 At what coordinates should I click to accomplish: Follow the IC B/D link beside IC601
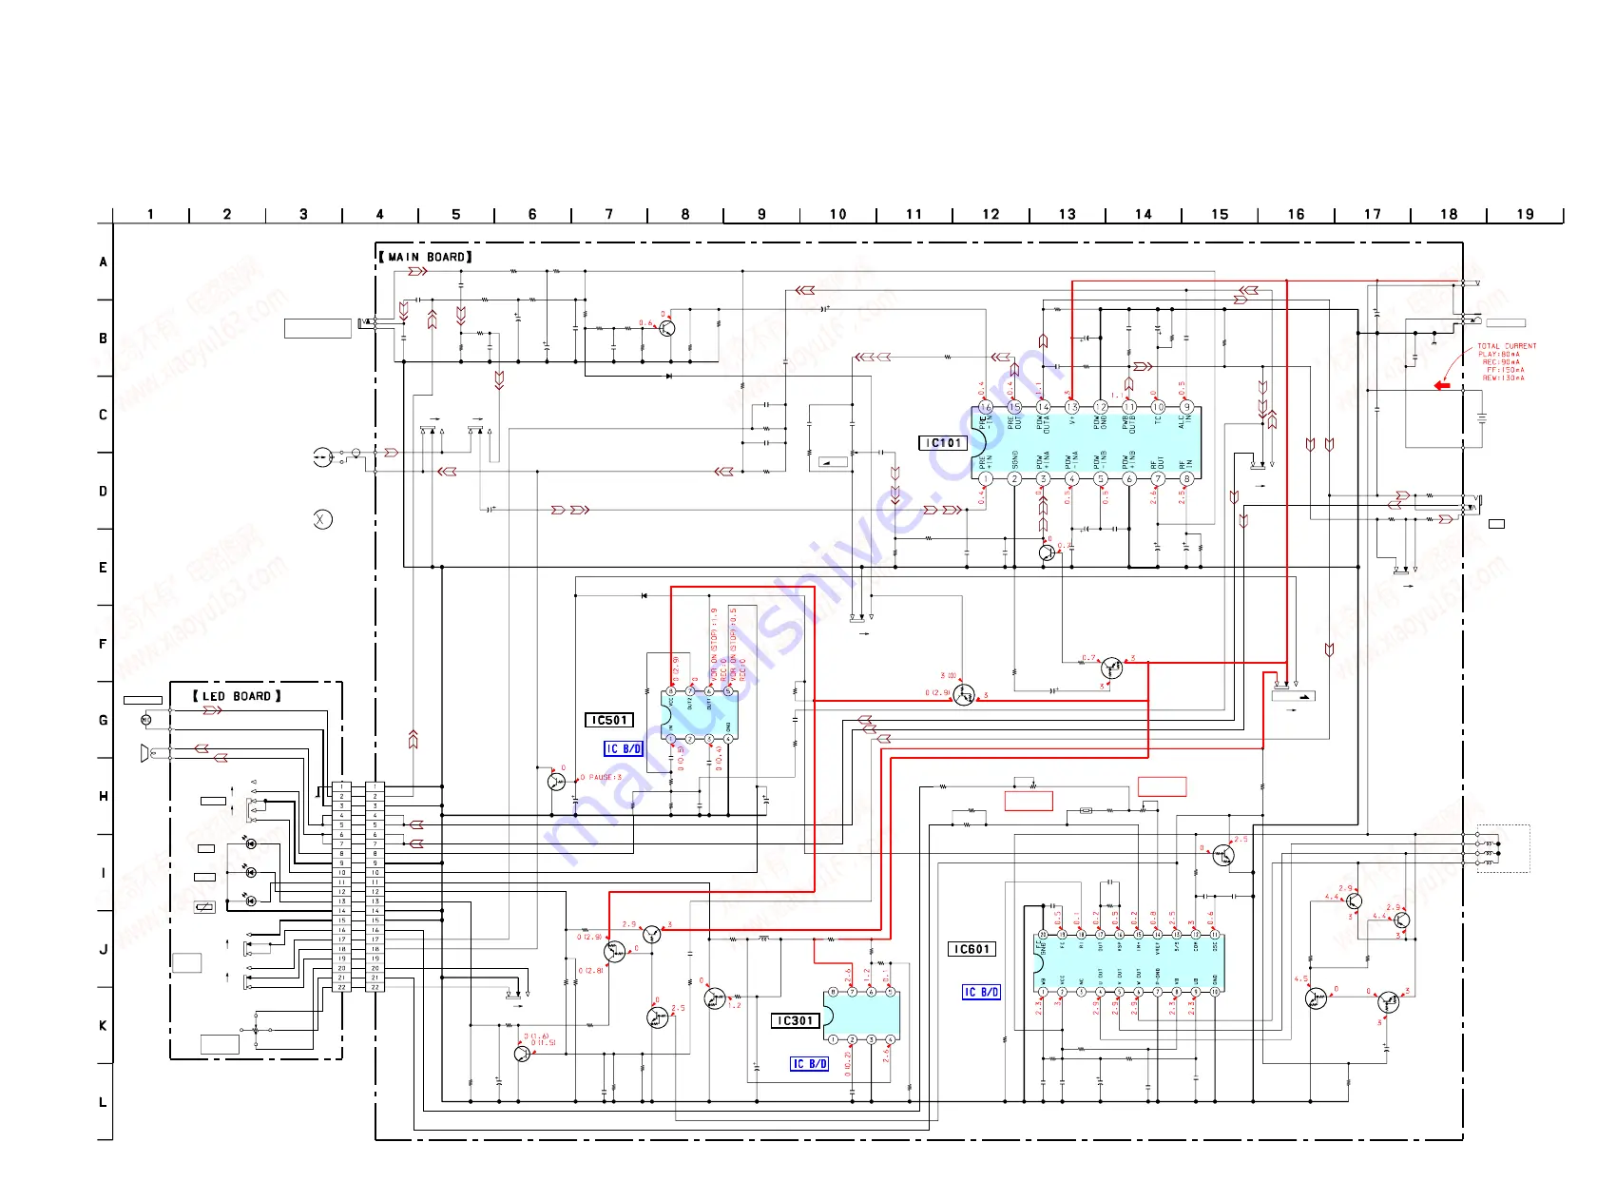point(981,992)
